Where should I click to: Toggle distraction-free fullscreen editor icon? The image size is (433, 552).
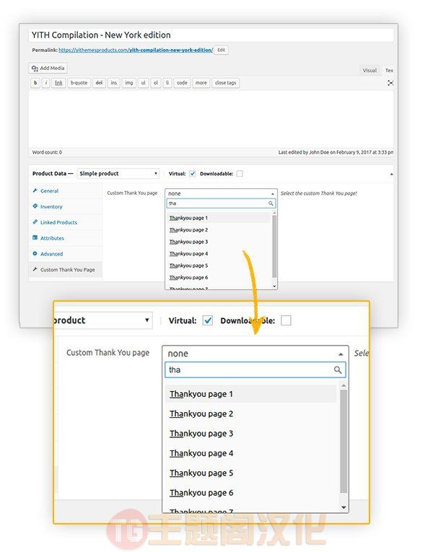coord(390,83)
